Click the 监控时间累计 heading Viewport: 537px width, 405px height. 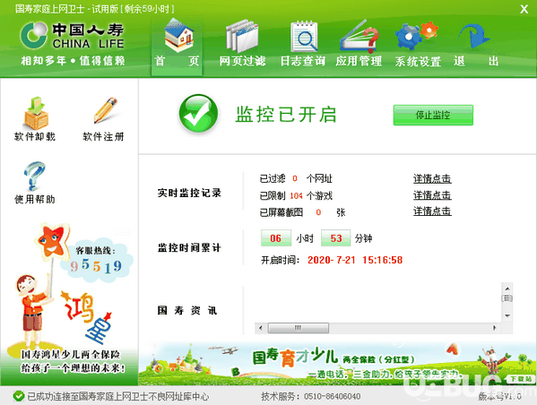[x=189, y=247]
